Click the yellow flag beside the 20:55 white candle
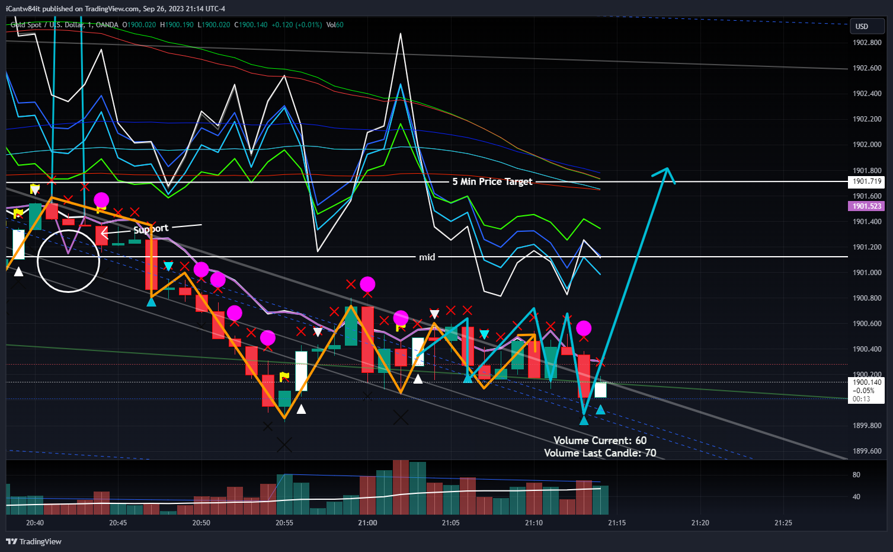 click(284, 376)
